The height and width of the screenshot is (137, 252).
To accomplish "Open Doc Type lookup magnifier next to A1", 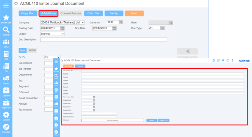I will pos(163,28).
